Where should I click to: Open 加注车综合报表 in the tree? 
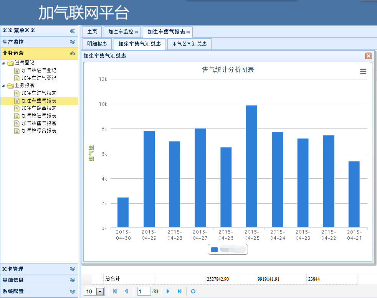[x=39, y=108]
